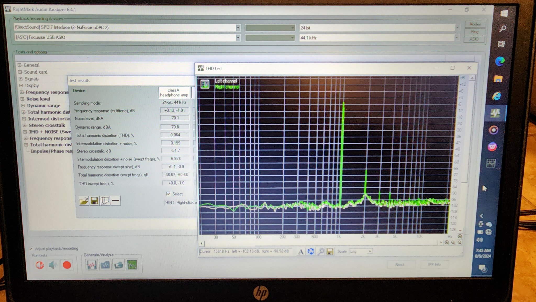536x302 pixels.
Task: Click the Stereo crosstalk value -51.7
Action: pos(175,150)
